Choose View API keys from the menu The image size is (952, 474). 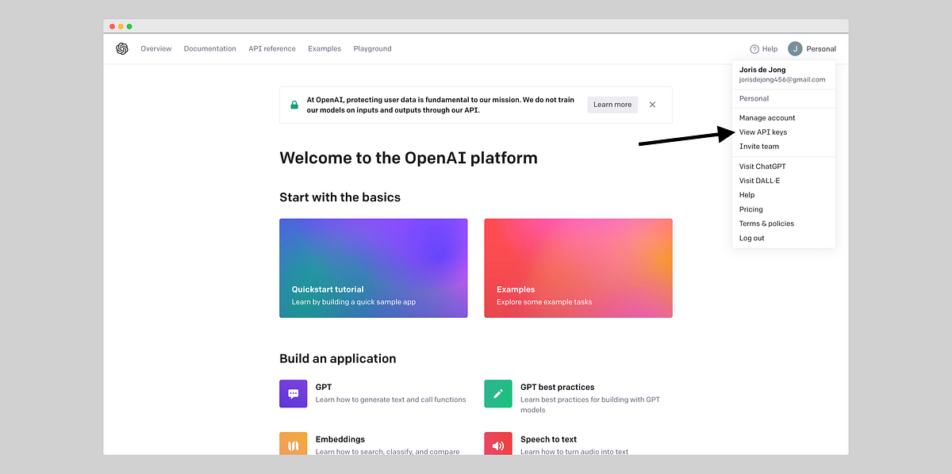click(x=763, y=132)
